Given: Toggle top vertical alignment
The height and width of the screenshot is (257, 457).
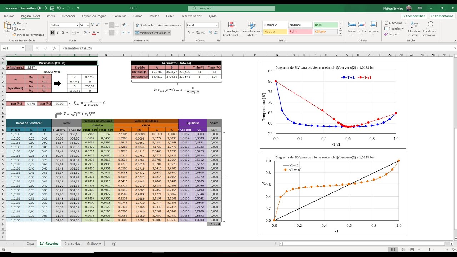Looking at the screenshot, I should point(106,25).
